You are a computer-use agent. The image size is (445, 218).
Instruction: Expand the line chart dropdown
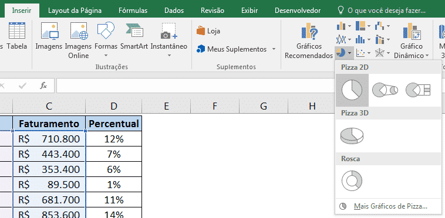(349, 39)
